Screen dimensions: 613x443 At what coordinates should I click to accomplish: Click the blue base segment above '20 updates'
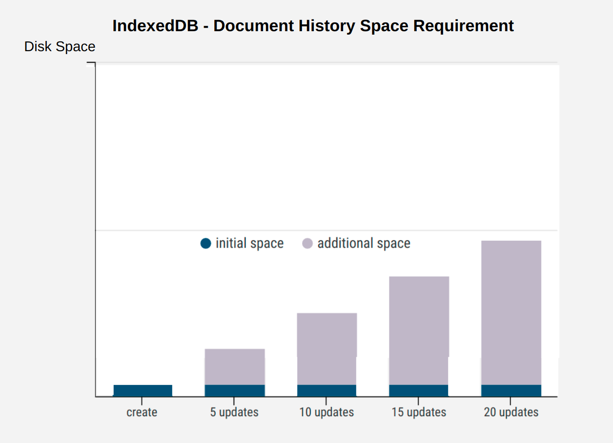511,390
